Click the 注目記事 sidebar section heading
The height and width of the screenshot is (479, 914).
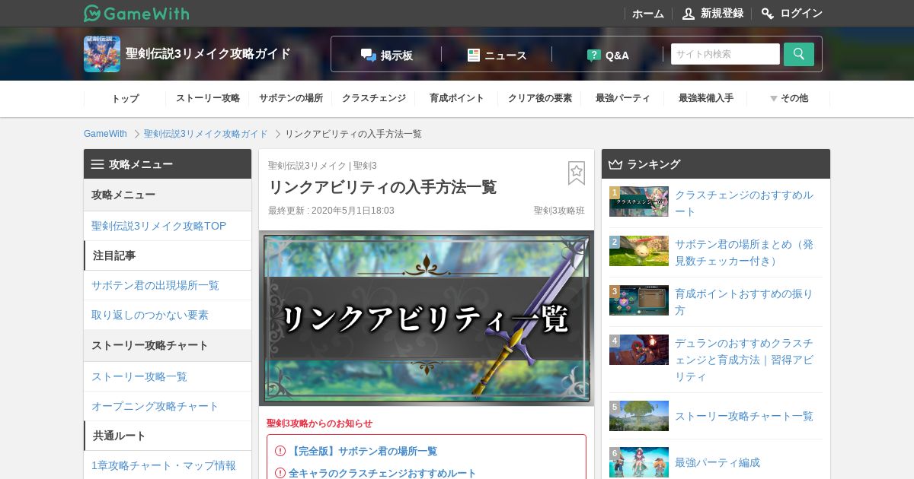(114, 255)
